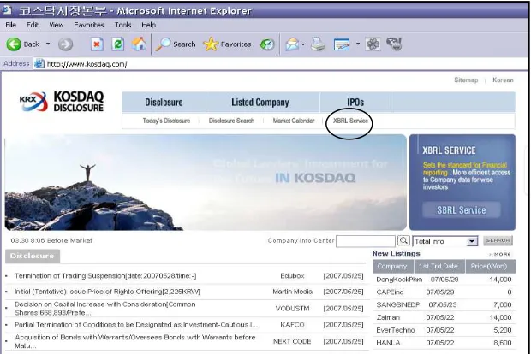Open the Help menu
The height and width of the screenshot is (354, 531).
click(x=148, y=25)
